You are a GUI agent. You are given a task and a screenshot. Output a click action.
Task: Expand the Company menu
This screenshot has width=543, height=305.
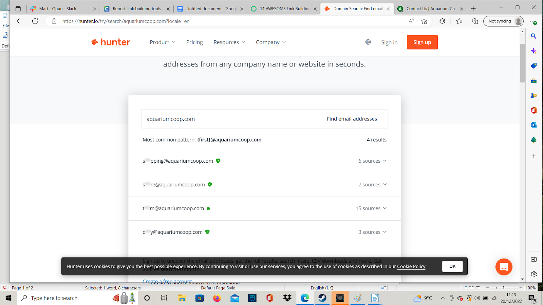pos(271,42)
